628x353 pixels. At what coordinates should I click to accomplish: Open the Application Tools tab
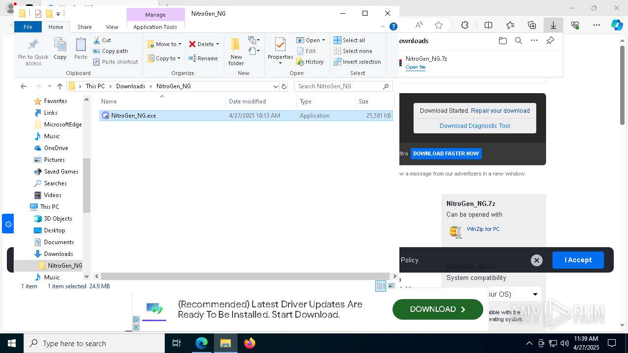[x=155, y=27]
